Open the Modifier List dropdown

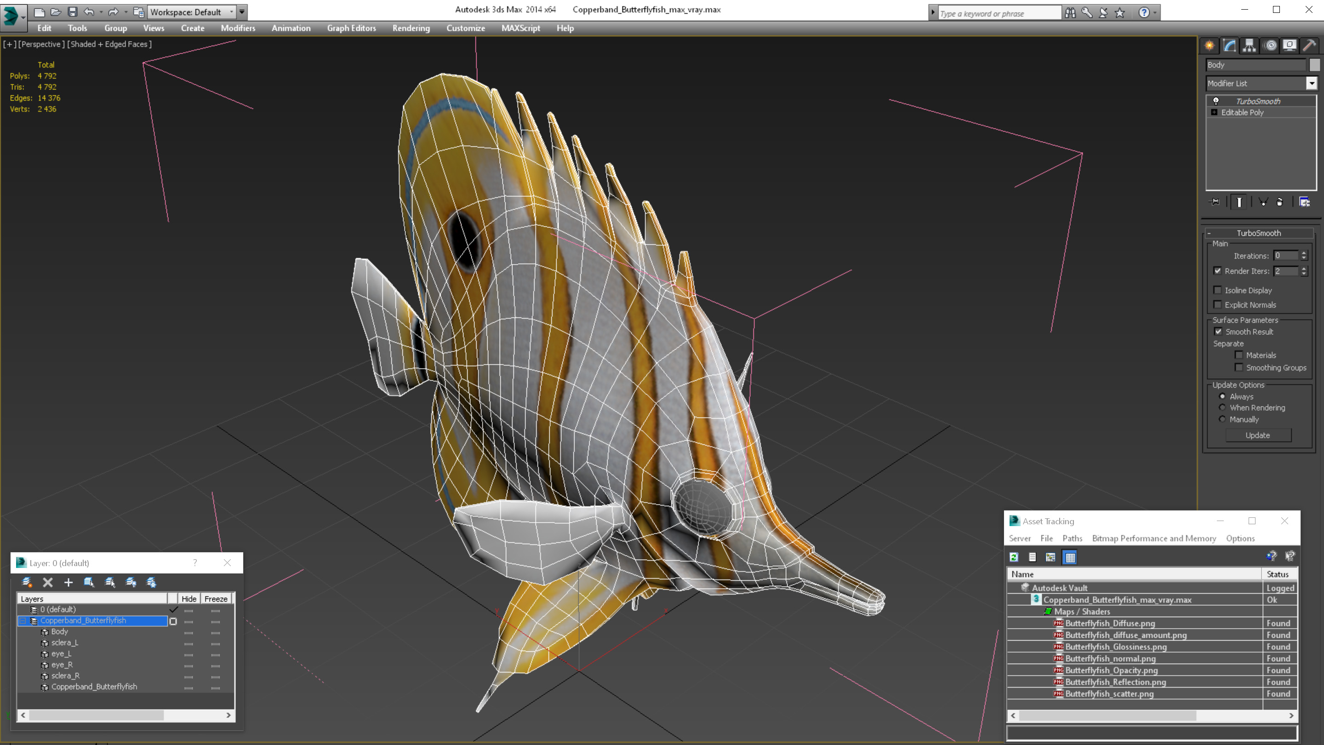pos(1311,83)
